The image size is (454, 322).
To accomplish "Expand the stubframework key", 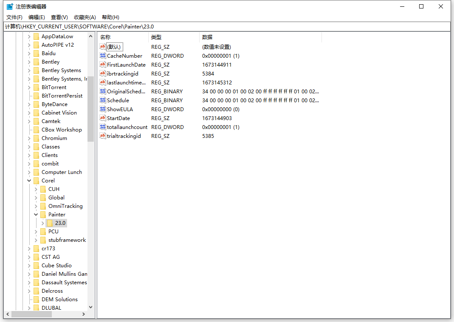I will [36, 240].
